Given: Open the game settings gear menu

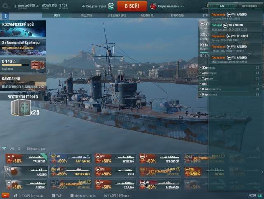Looking at the screenshot, I should point(6,6).
